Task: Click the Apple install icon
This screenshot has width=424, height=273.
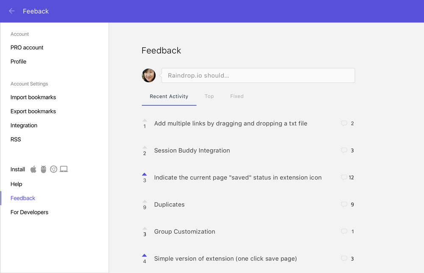Action: (33, 169)
